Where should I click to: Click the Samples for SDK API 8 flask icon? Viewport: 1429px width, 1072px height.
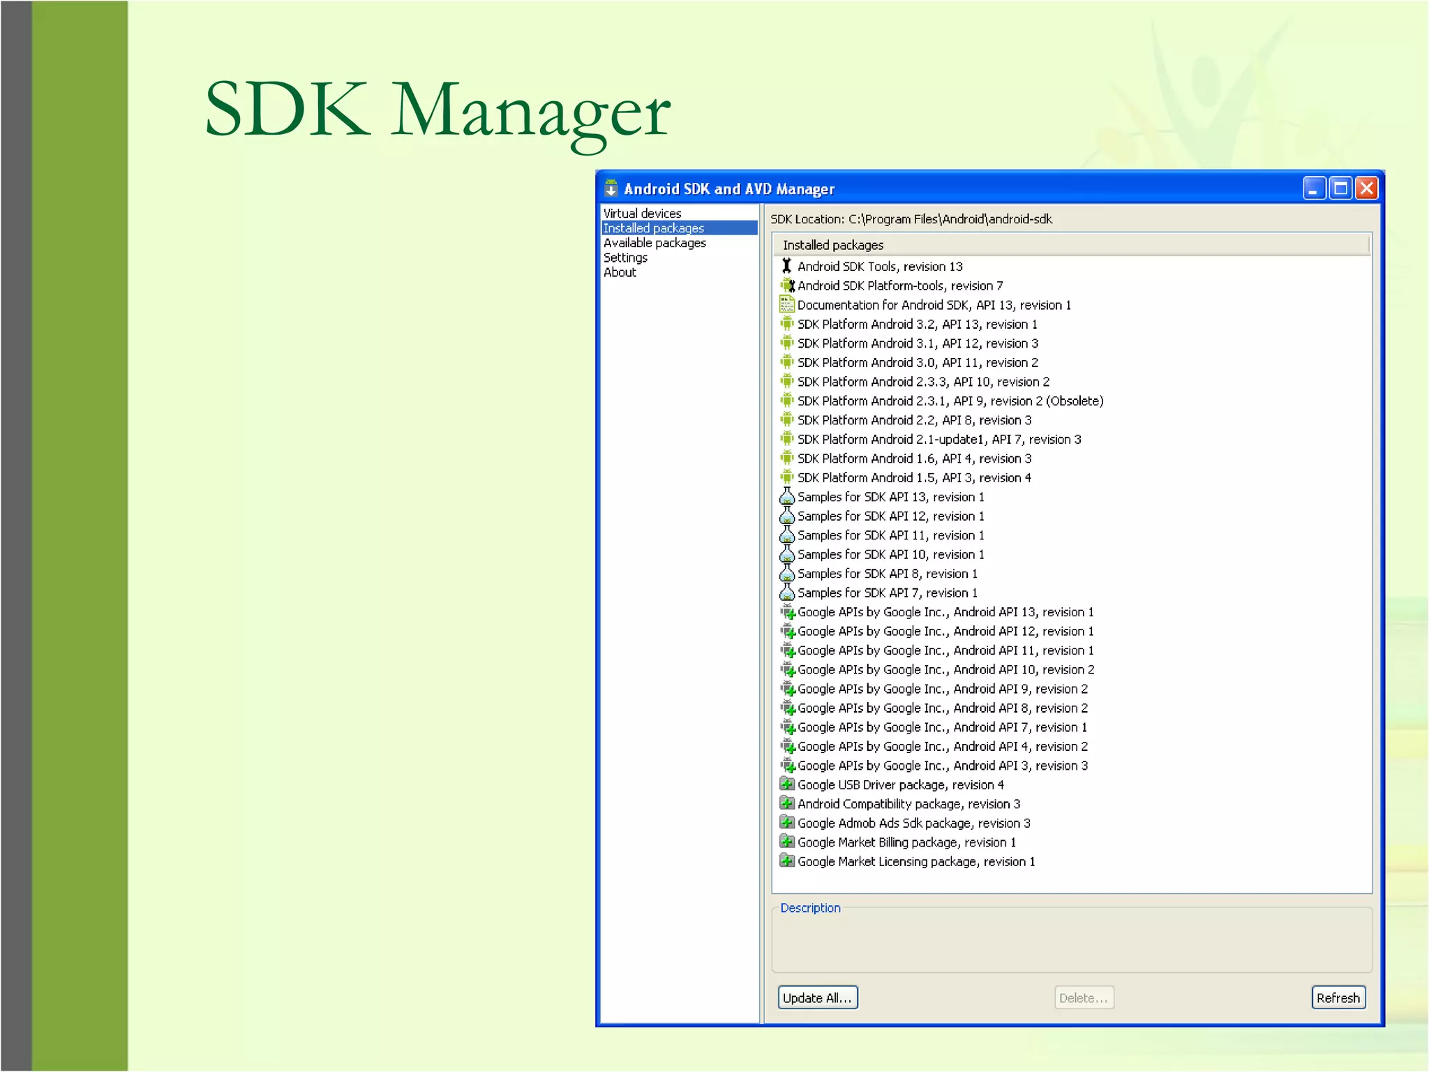[x=787, y=573]
